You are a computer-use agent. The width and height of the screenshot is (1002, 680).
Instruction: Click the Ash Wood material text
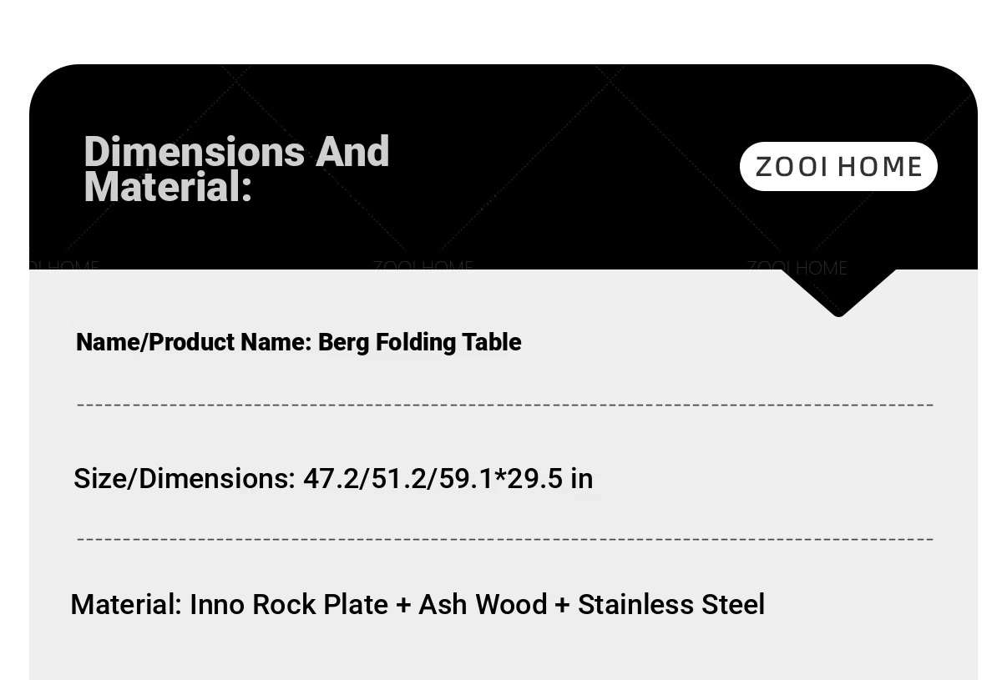pyautogui.click(x=483, y=604)
